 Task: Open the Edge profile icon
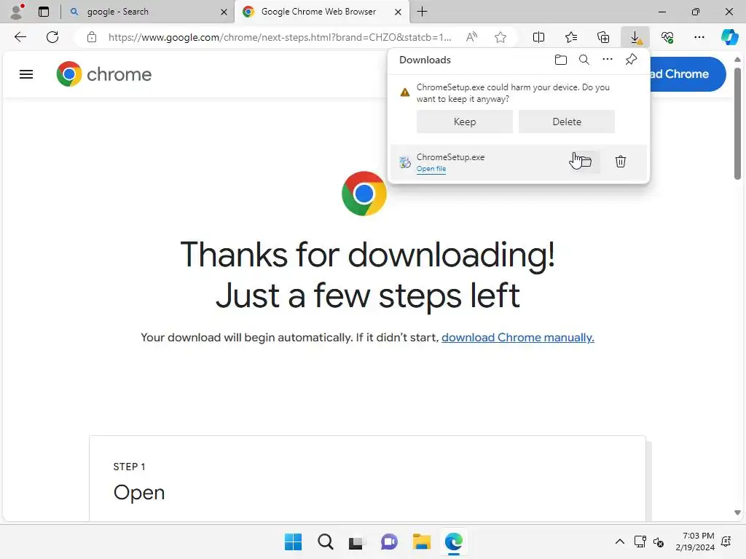17,12
